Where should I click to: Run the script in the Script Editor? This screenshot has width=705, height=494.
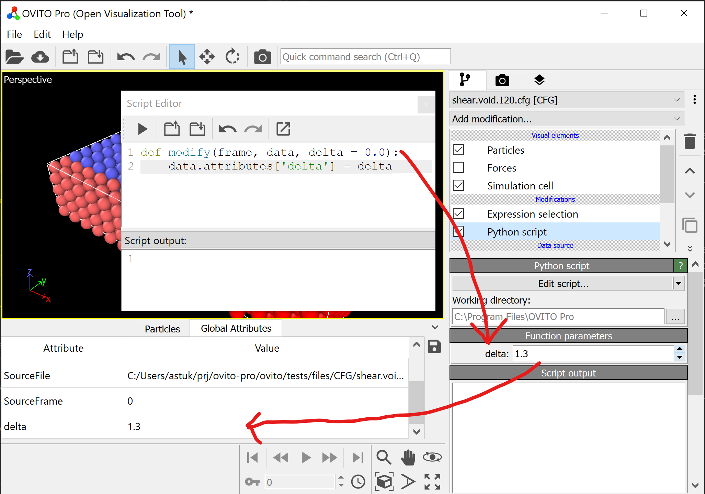click(x=142, y=129)
